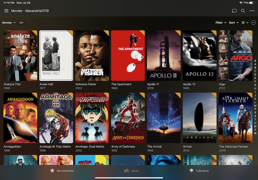Jump to letter B in index
Viewport: 258px width, 180px height.
[x=255, y=68]
